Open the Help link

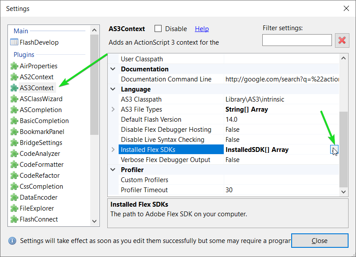201,29
